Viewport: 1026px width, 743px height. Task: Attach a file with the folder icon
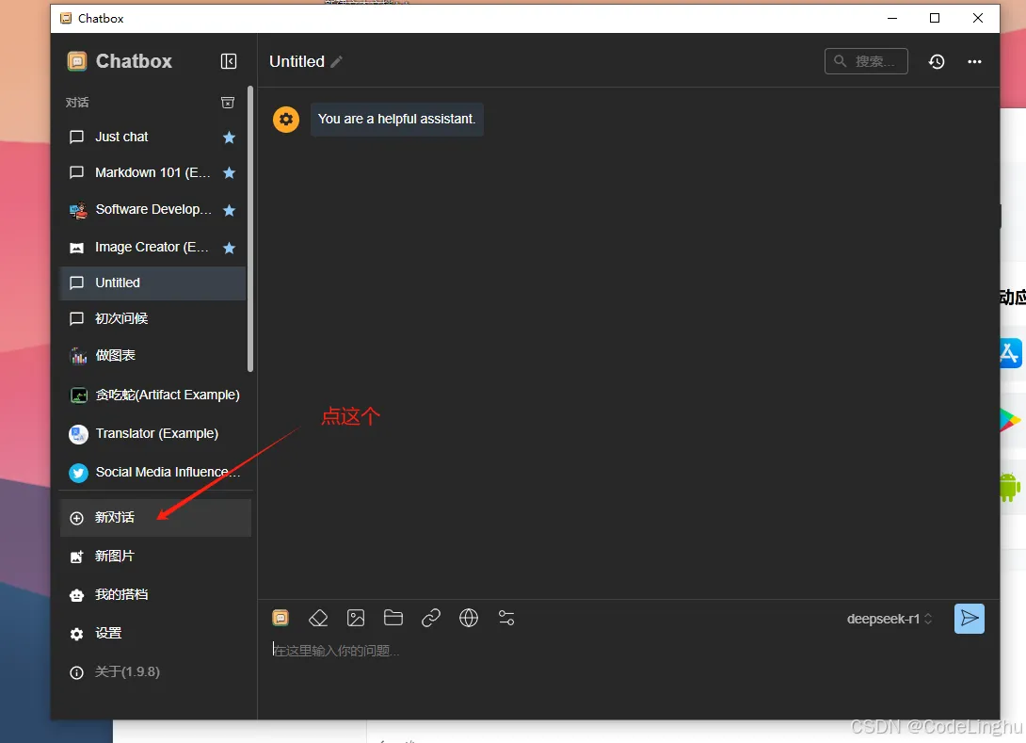coord(393,618)
